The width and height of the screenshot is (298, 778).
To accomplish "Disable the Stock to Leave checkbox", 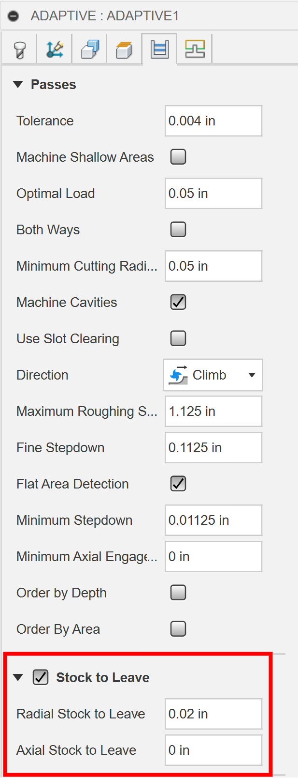I will 41,677.
